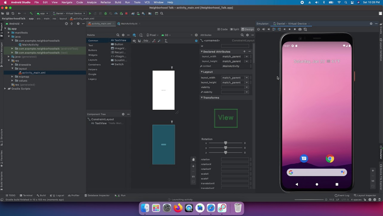
Task: Take a screenshot of the emulator with camera icon
Action: point(300,29)
